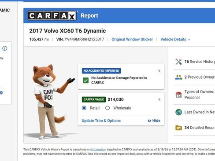This screenshot has height=161, width=215.
Task: Click the VIN number YV449MRR9H2125317
Action: 84,39
